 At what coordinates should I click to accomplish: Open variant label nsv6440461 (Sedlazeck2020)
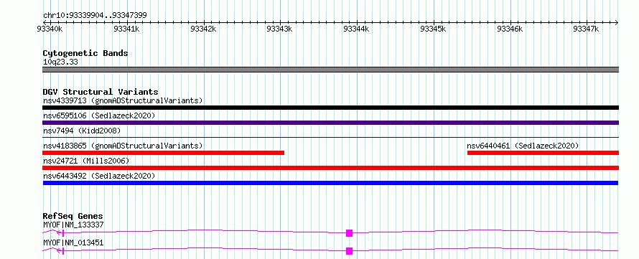coord(523,146)
